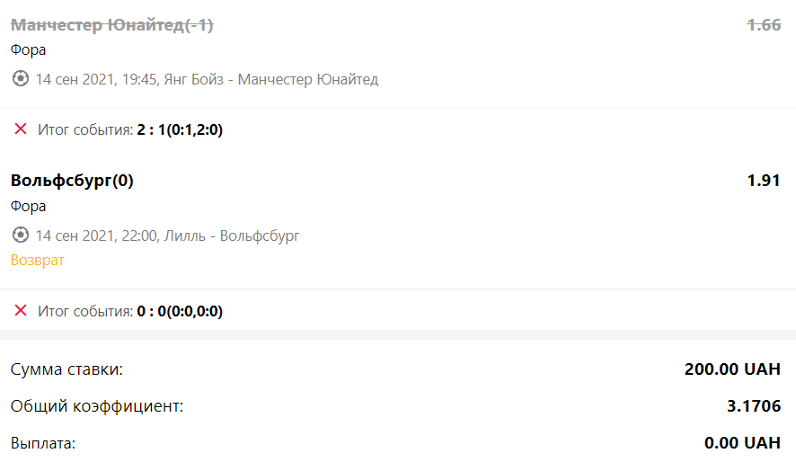The width and height of the screenshot is (796, 462).
Task: Click the crossed-out 1.66 odds value
Action: tap(764, 24)
